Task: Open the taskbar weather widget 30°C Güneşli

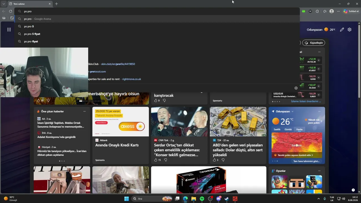Action: point(10,199)
